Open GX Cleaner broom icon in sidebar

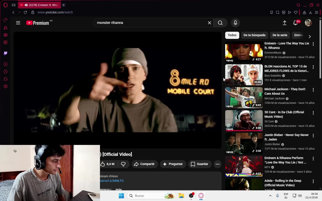[x=6, y=28]
